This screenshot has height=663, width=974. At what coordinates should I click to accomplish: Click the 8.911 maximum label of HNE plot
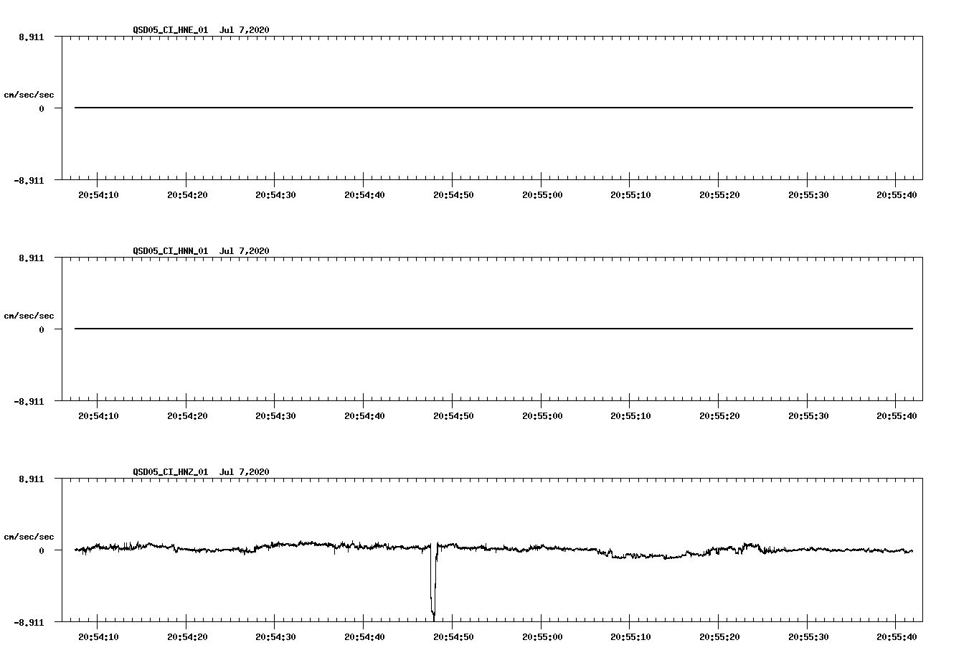pyautogui.click(x=32, y=37)
